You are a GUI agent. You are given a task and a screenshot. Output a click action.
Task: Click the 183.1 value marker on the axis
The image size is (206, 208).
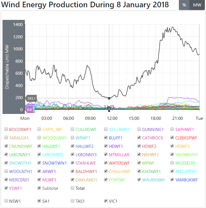coord(31,99)
